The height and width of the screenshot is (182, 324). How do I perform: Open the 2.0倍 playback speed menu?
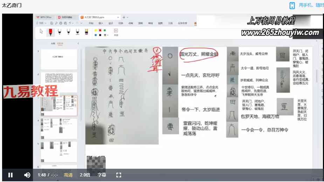pos(85,175)
